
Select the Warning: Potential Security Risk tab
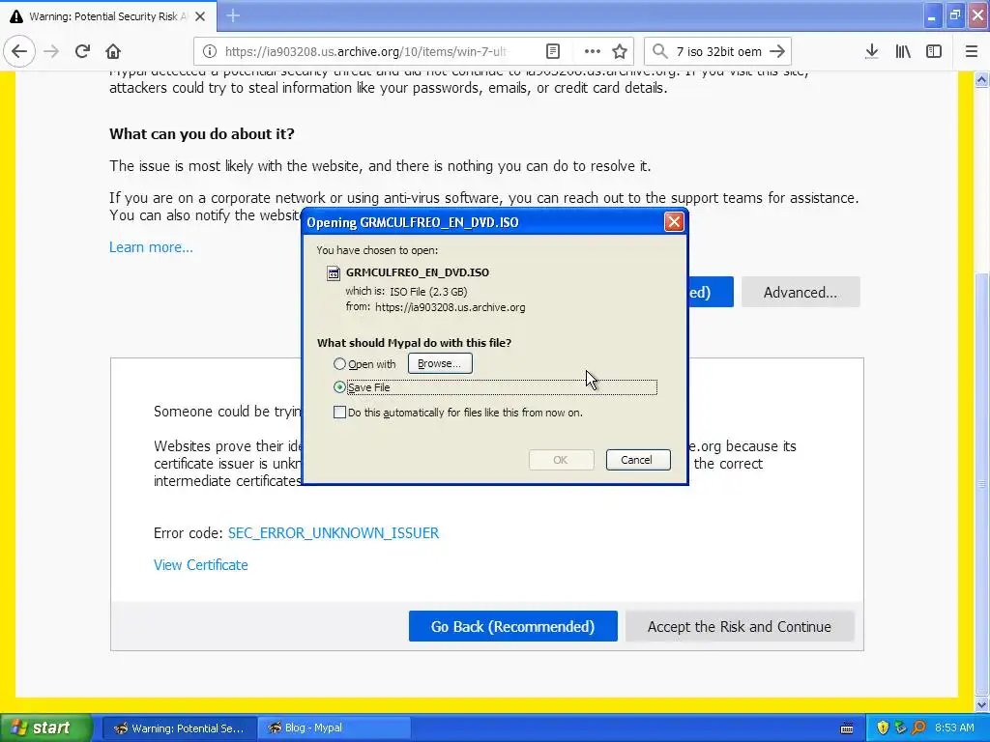coord(108,16)
